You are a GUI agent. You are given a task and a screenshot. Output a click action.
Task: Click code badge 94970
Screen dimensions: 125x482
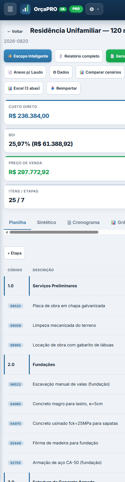tap(15, 424)
